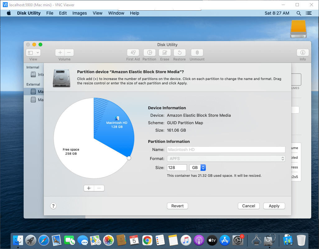Click the Partition toolbar icon

(150, 53)
